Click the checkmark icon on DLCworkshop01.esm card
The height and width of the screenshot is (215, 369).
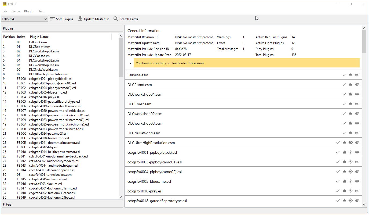point(344,94)
